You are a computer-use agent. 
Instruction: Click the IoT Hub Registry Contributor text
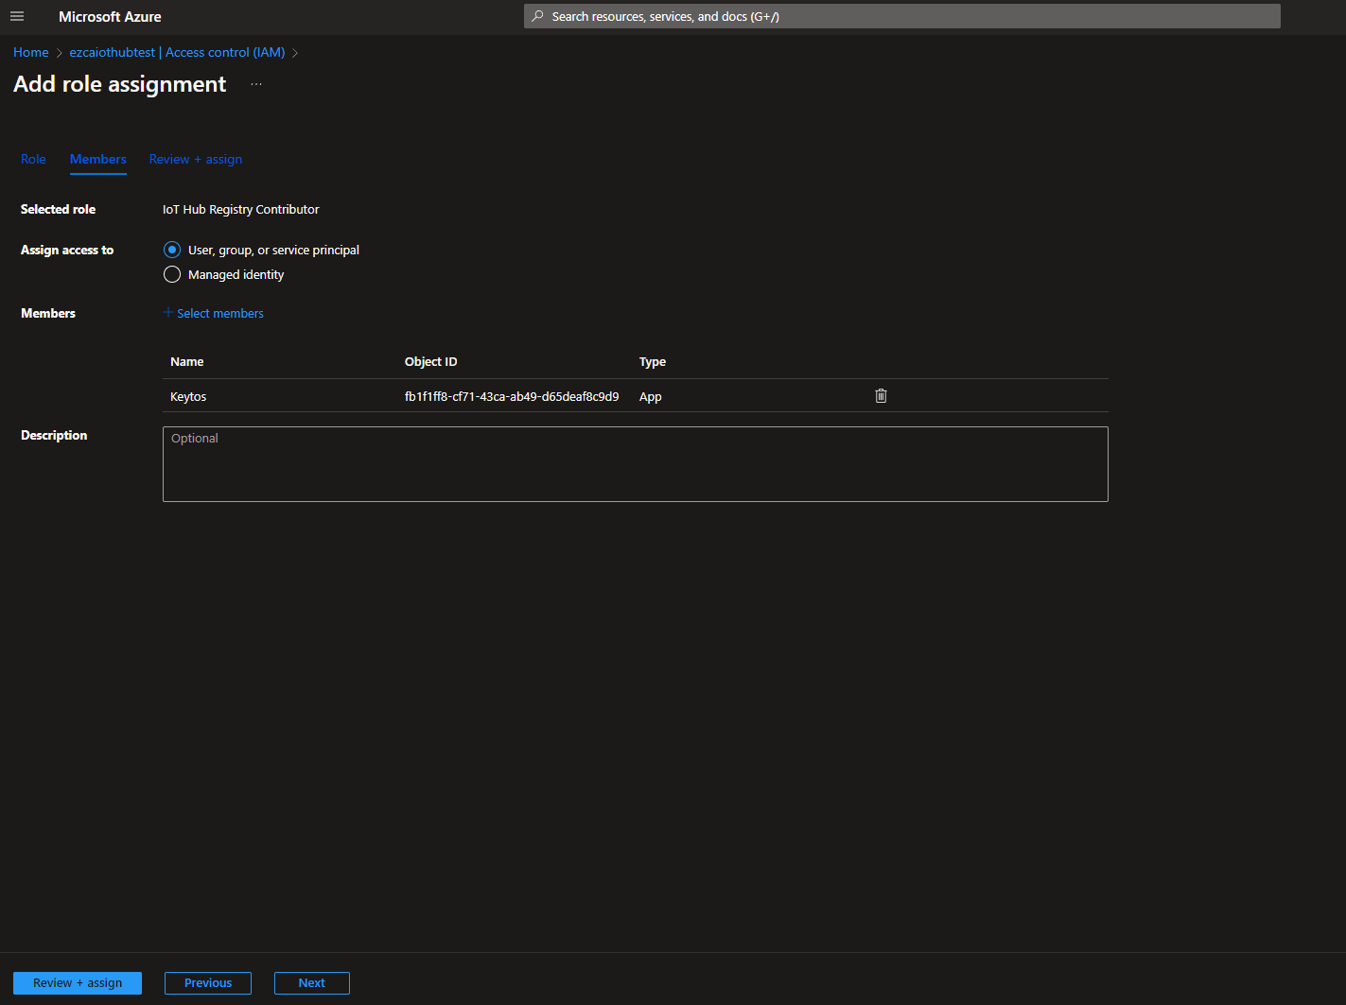pos(241,209)
